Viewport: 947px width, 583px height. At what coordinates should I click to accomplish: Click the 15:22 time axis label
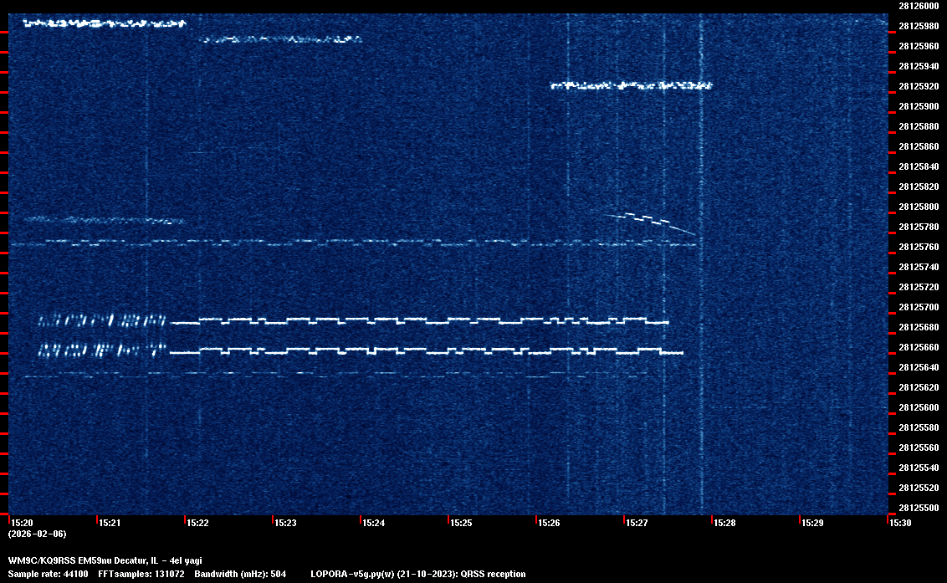point(197,523)
